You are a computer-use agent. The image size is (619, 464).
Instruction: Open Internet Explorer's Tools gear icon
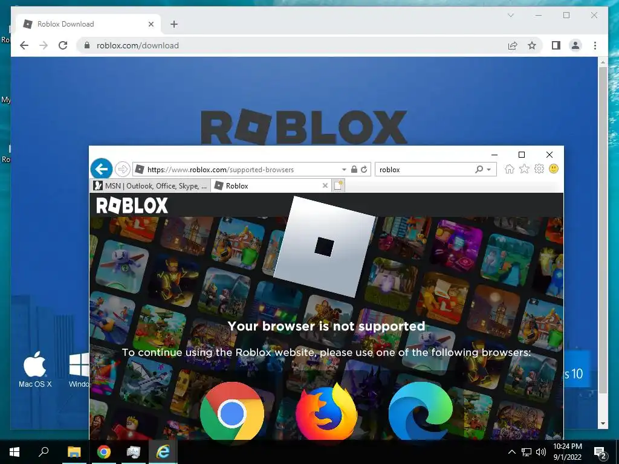tap(539, 169)
